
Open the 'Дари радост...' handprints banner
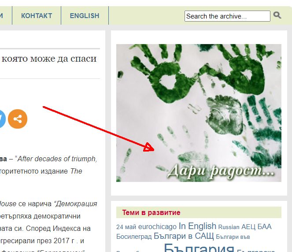pyautogui.click(x=199, y=113)
